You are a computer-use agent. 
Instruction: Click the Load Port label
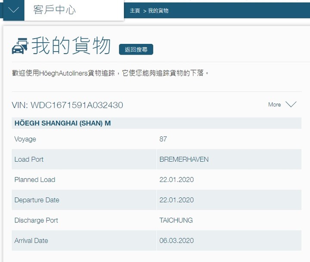[29, 160]
